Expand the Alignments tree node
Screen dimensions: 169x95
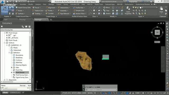coord(4,80)
